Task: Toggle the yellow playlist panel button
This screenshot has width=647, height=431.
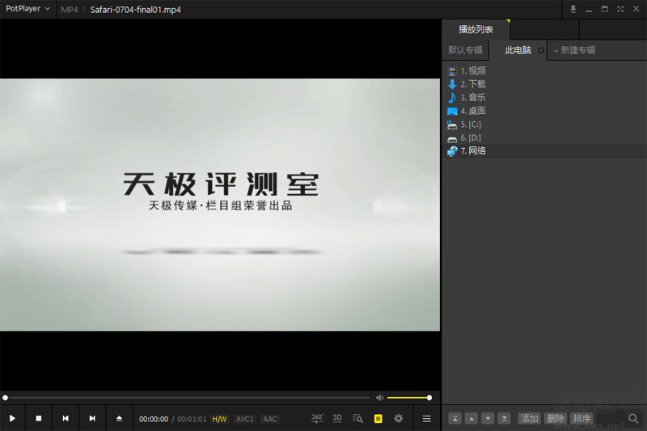Action: [378, 419]
